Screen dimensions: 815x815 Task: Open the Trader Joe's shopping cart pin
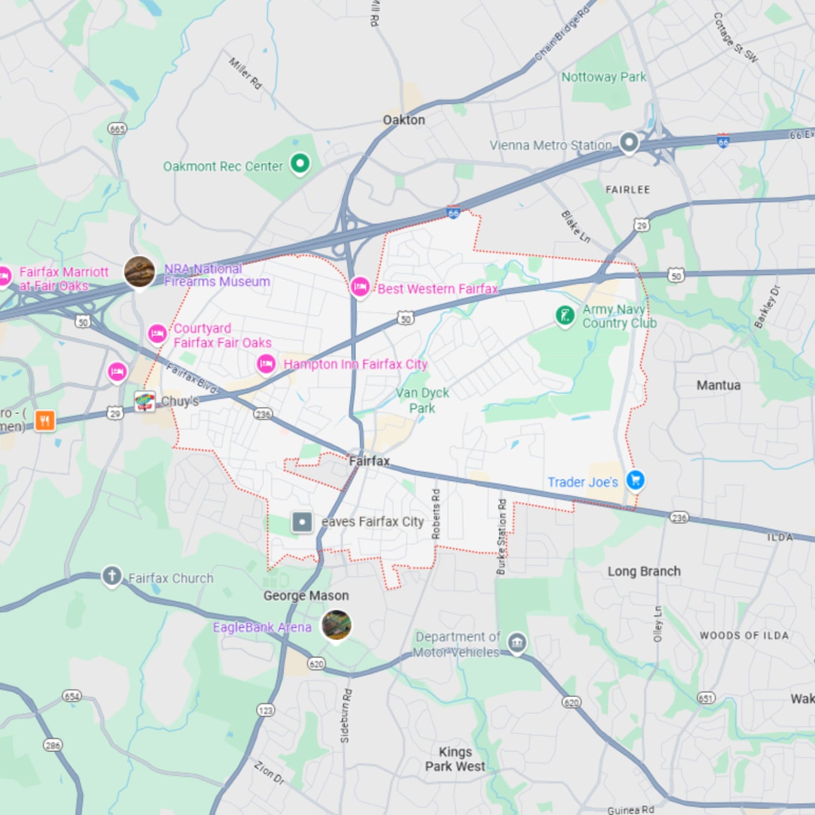click(x=635, y=480)
